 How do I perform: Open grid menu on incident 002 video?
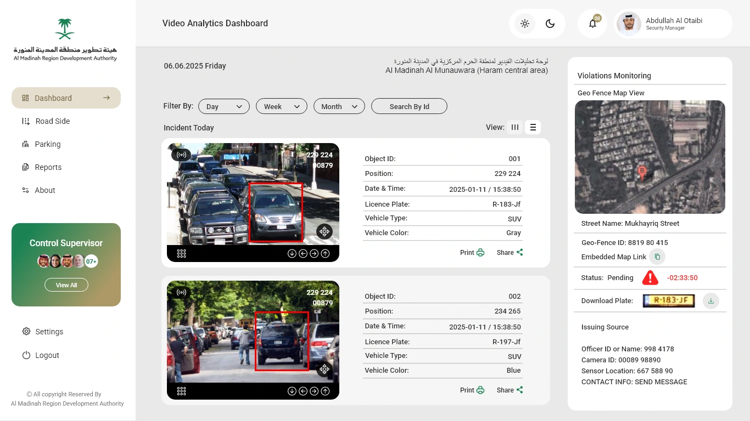[182, 391]
